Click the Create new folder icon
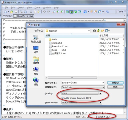This screenshot has width=128, height=120. pyautogui.click(x=103, y=31)
